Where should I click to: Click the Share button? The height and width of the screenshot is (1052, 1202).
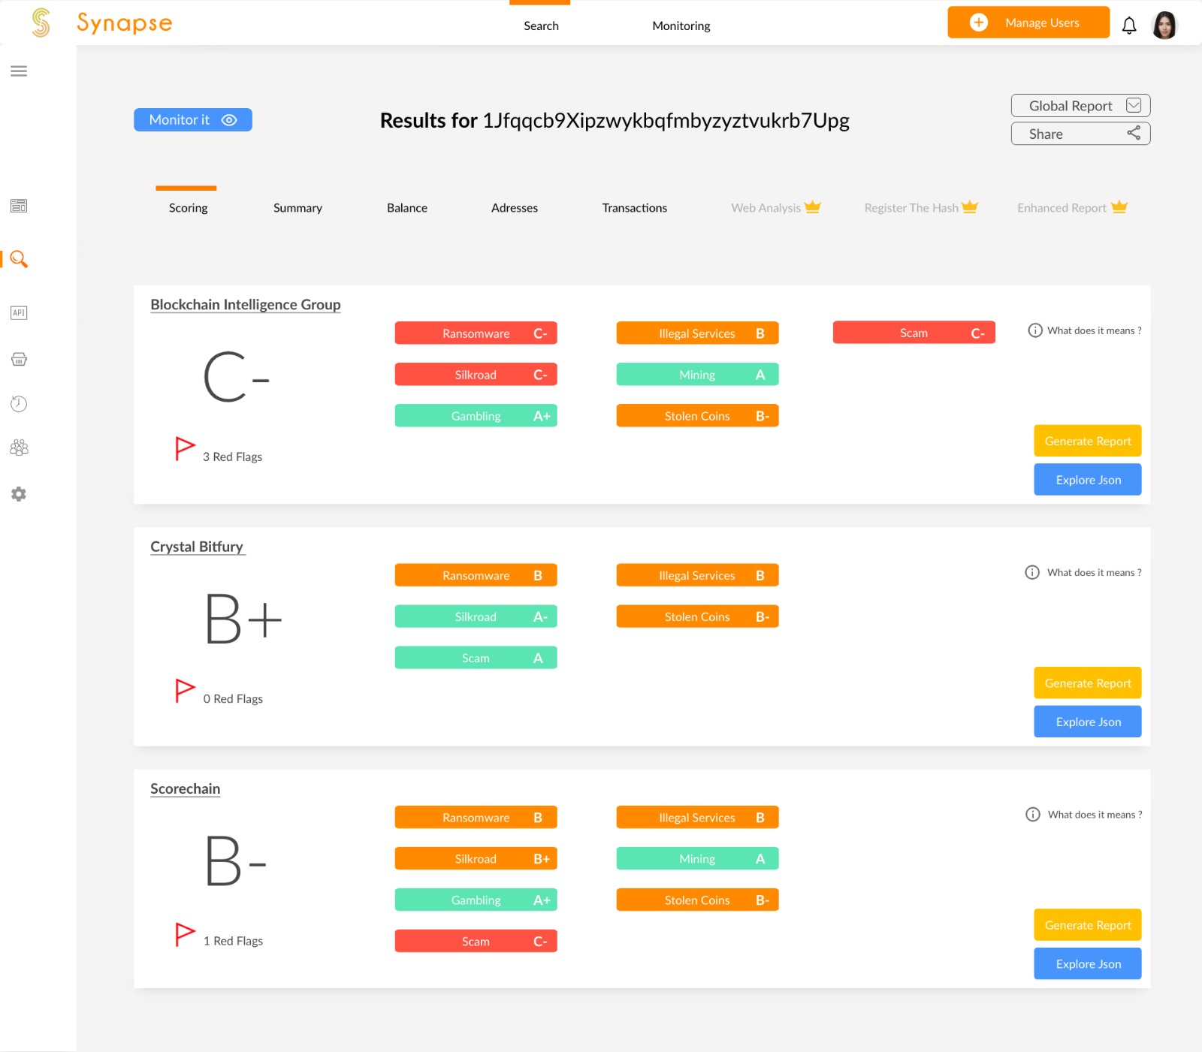pos(1080,134)
